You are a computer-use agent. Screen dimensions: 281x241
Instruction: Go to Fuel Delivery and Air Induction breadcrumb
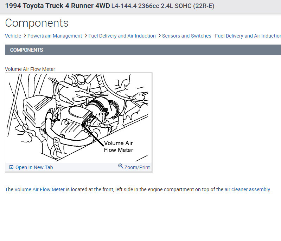tap(122, 36)
